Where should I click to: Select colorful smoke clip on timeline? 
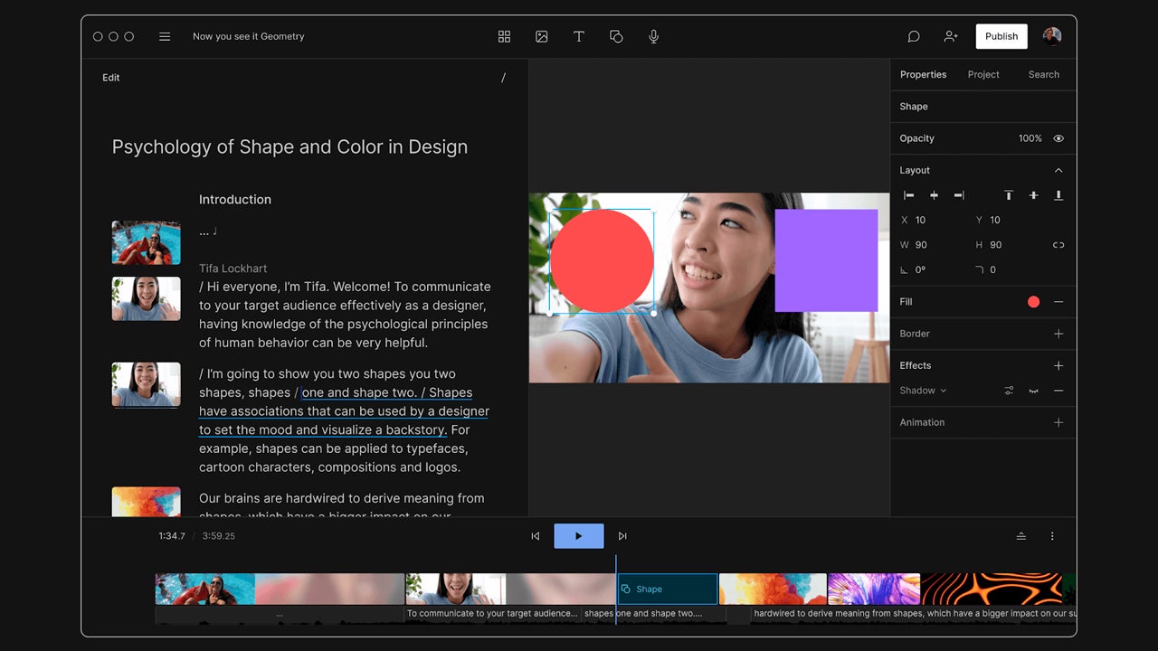773,589
